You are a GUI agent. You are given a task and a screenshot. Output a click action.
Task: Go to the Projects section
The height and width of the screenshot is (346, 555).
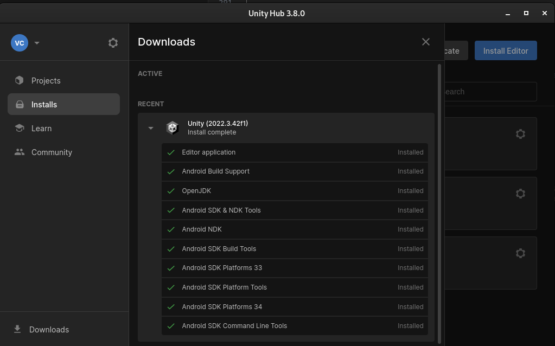tap(46, 81)
